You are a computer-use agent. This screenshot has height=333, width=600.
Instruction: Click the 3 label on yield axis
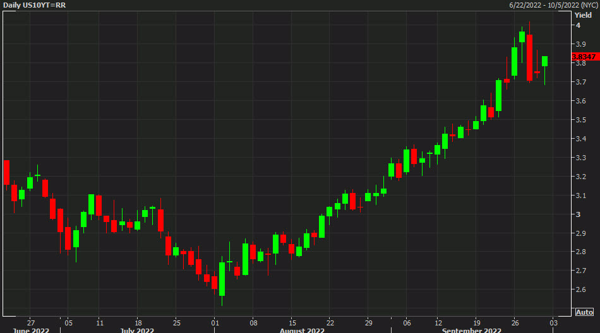pyautogui.click(x=577, y=214)
